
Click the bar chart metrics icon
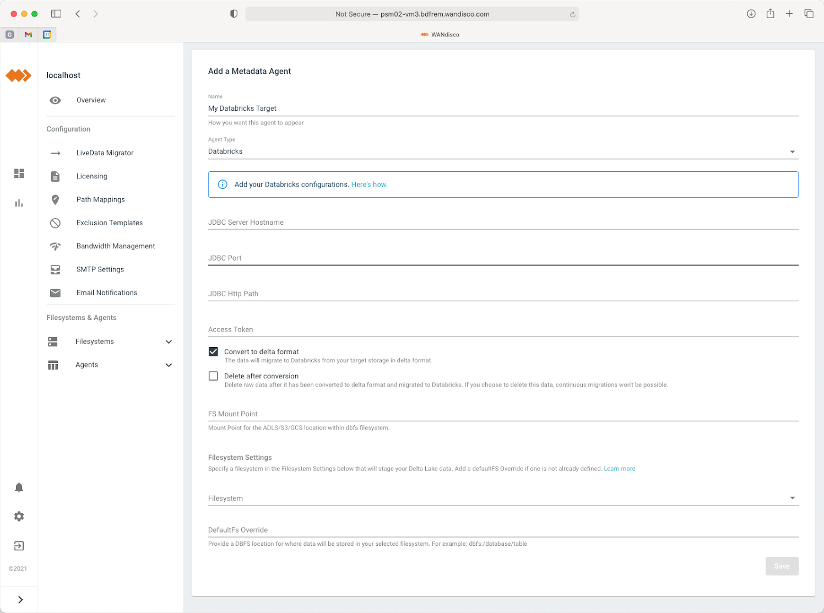tap(19, 203)
